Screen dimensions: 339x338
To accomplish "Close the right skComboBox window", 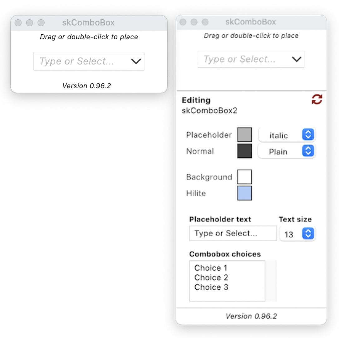I will 183,22.
